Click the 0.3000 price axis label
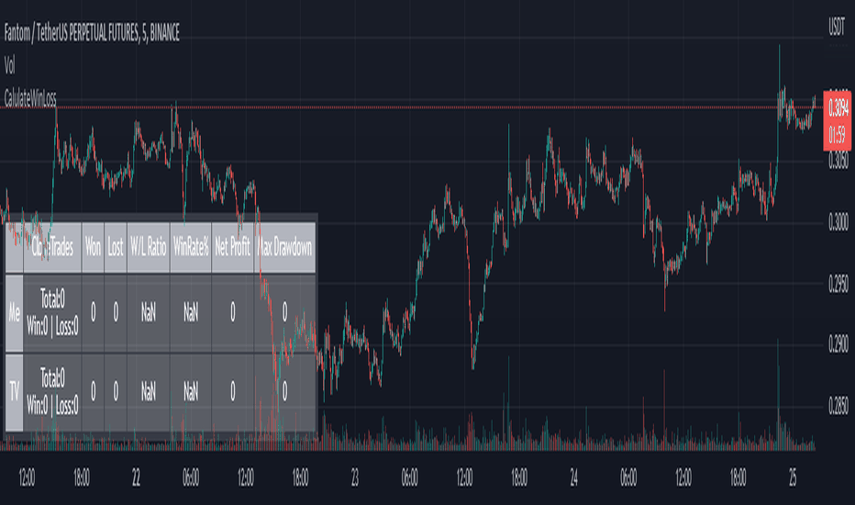The image size is (855, 505). [x=838, y=222]
